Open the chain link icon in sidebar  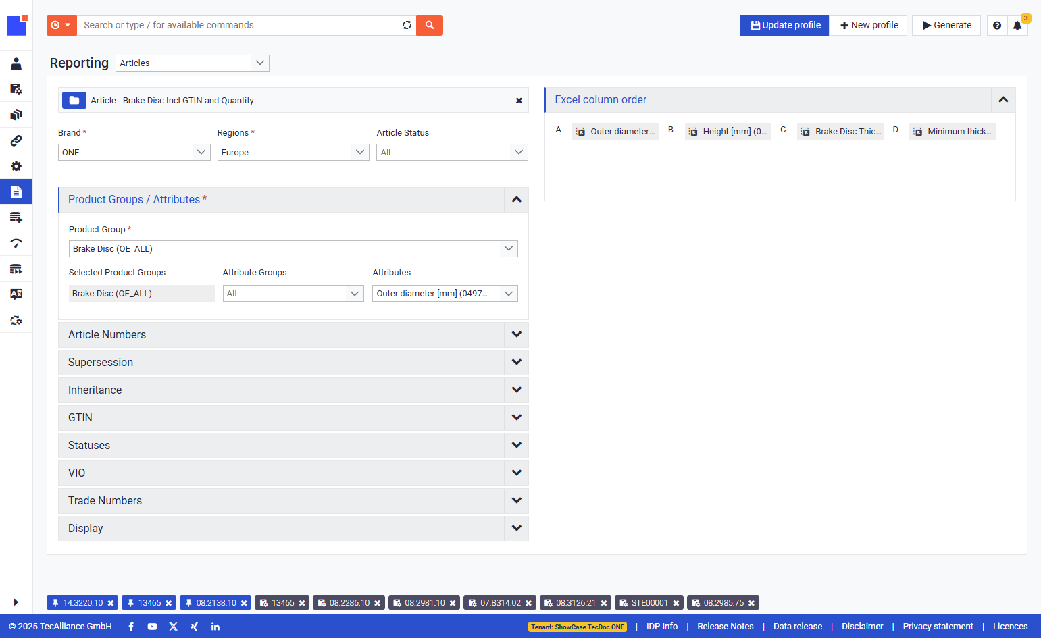coord(16,140)
